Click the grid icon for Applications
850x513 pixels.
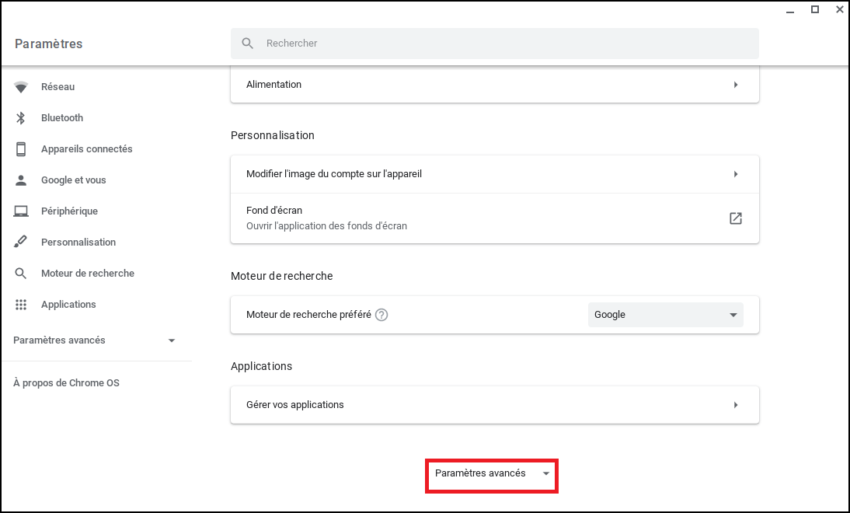click(21, 305)
